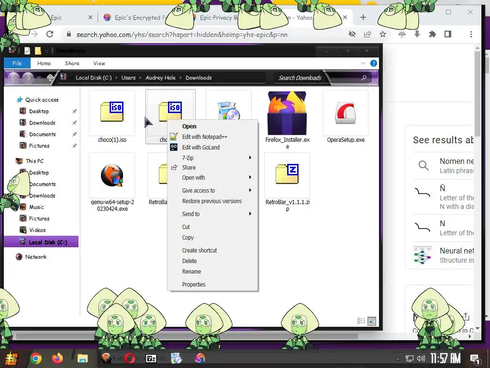
Task: Bookmark this page with the star icon
Action: (383, 34)
